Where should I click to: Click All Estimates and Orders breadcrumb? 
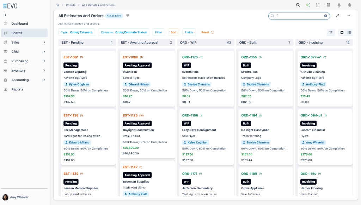pos(98,5)
